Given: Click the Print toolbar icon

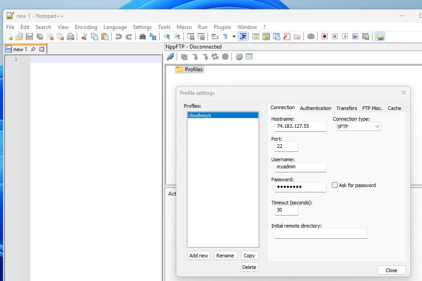Looking at the screenshot, I should [70, 37].
